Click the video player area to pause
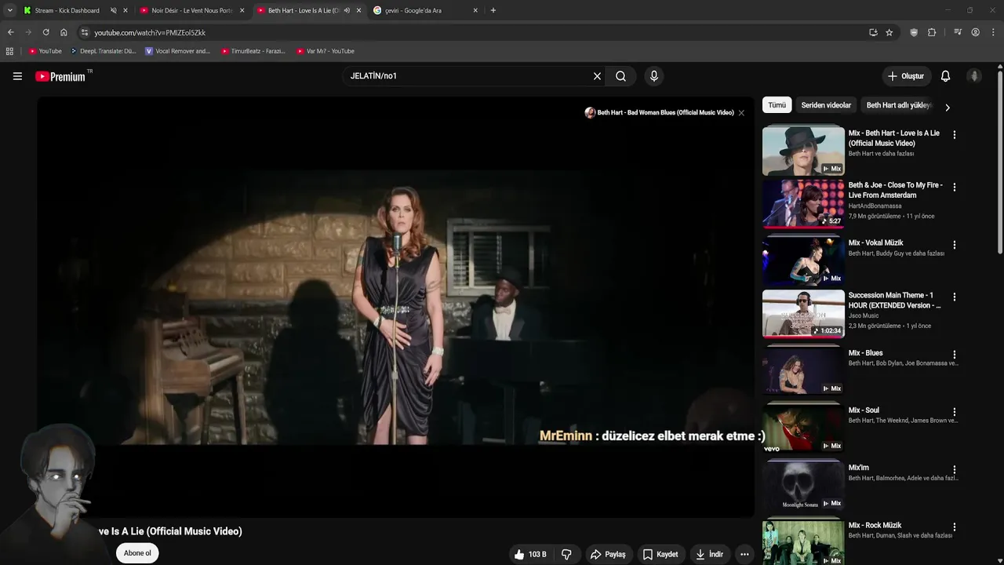Screen dimensions: 1004x565 coord(395,306)
